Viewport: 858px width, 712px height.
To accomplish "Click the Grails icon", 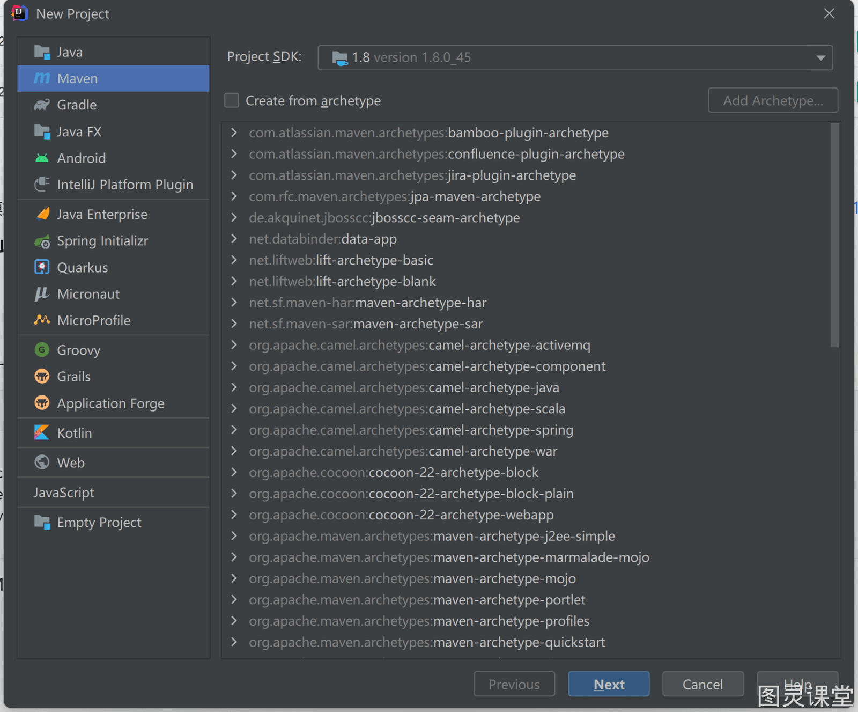I will point(42,376).
